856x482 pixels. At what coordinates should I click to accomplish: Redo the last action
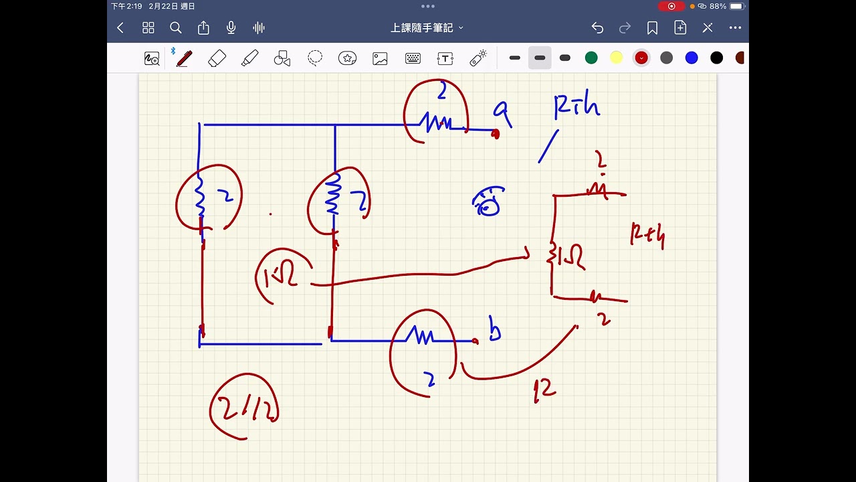point(625,27)
